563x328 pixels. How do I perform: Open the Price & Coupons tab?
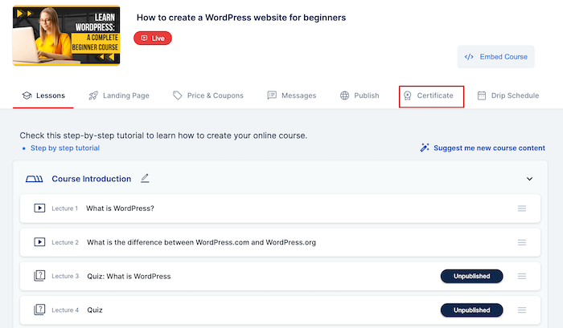[x=208, y=95]
